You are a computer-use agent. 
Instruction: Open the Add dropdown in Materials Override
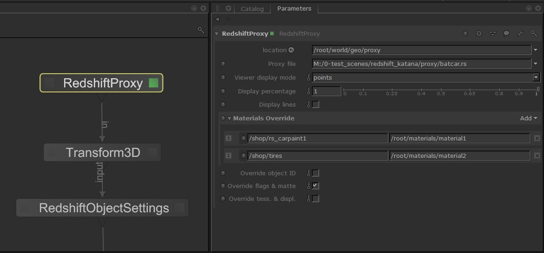528,118
